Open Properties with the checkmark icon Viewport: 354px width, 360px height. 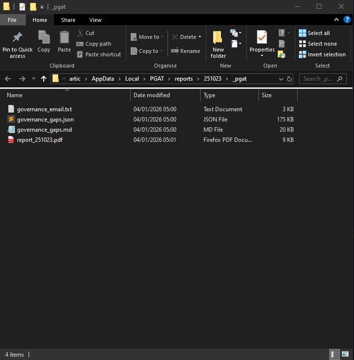[x=262, y=38]
